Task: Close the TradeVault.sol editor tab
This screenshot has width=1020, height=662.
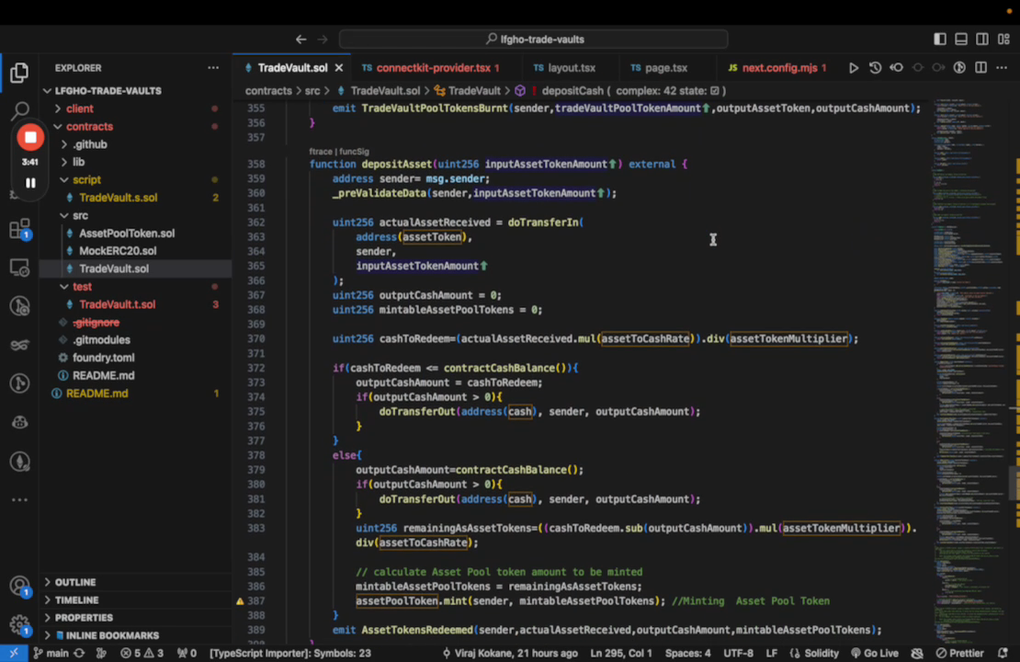Action: point(339,68)
